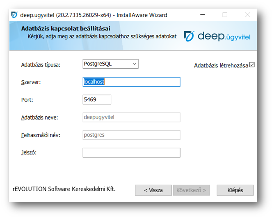The image size is (274, 219).
Task: Click the Adatbázis neve field
Action: pos(131,118)
